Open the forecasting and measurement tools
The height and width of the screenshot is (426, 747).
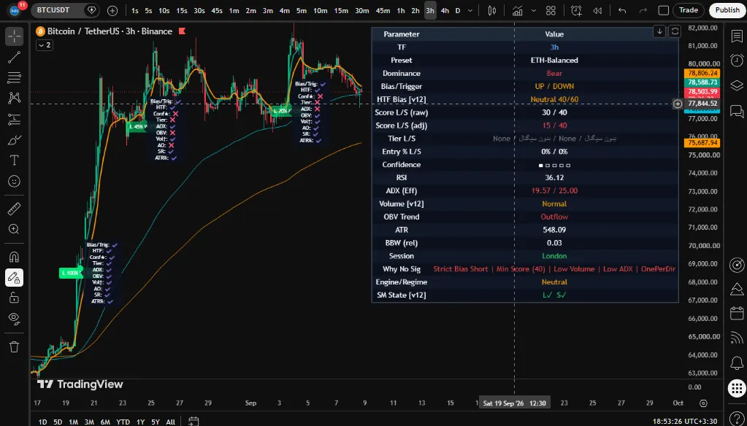click(15, 119)
